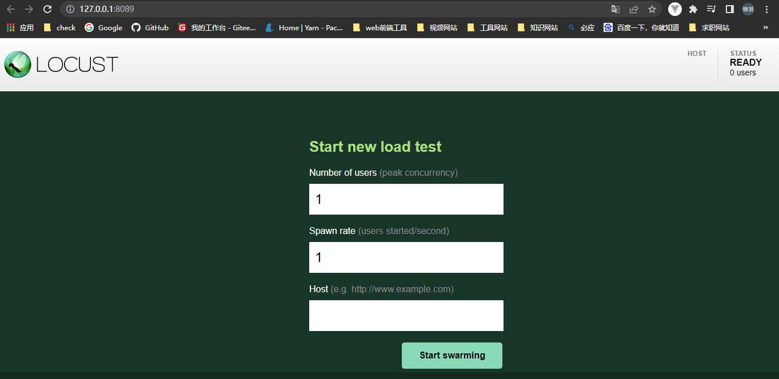Open the 必应 bookmark
The image size is (779, 379).
(581, 27)
